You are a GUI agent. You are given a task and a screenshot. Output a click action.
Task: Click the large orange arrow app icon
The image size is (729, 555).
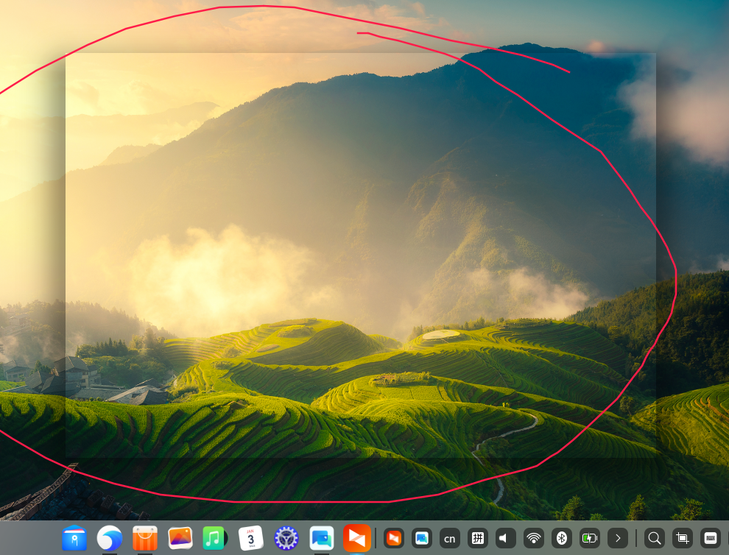click(x=357, y=538)
